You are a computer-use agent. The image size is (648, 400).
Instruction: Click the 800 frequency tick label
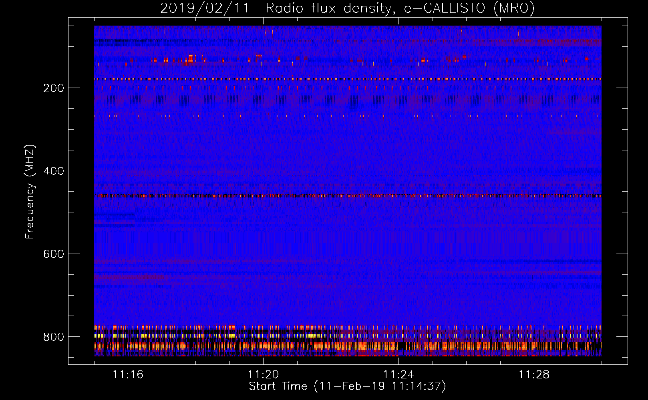(x=54, y=337)
